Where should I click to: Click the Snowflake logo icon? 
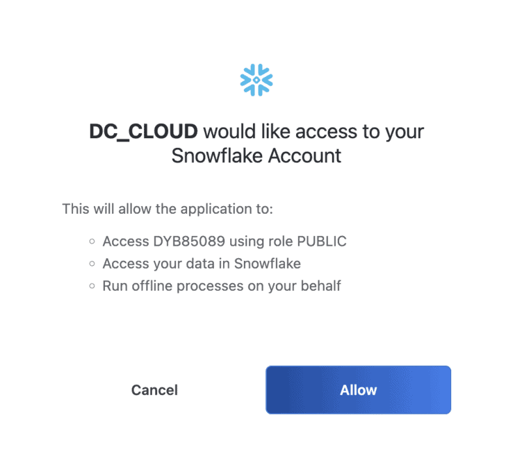(256, 79)
